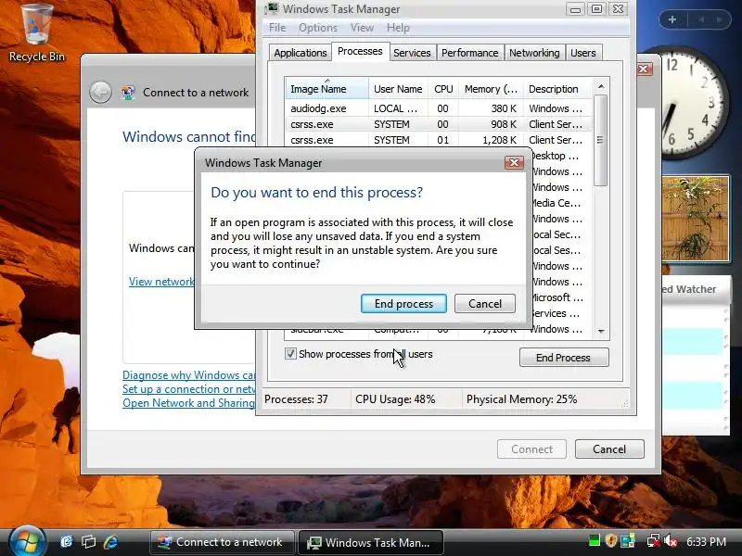Click Diagnose why Windows cannot find link

[x=189, y=375]
